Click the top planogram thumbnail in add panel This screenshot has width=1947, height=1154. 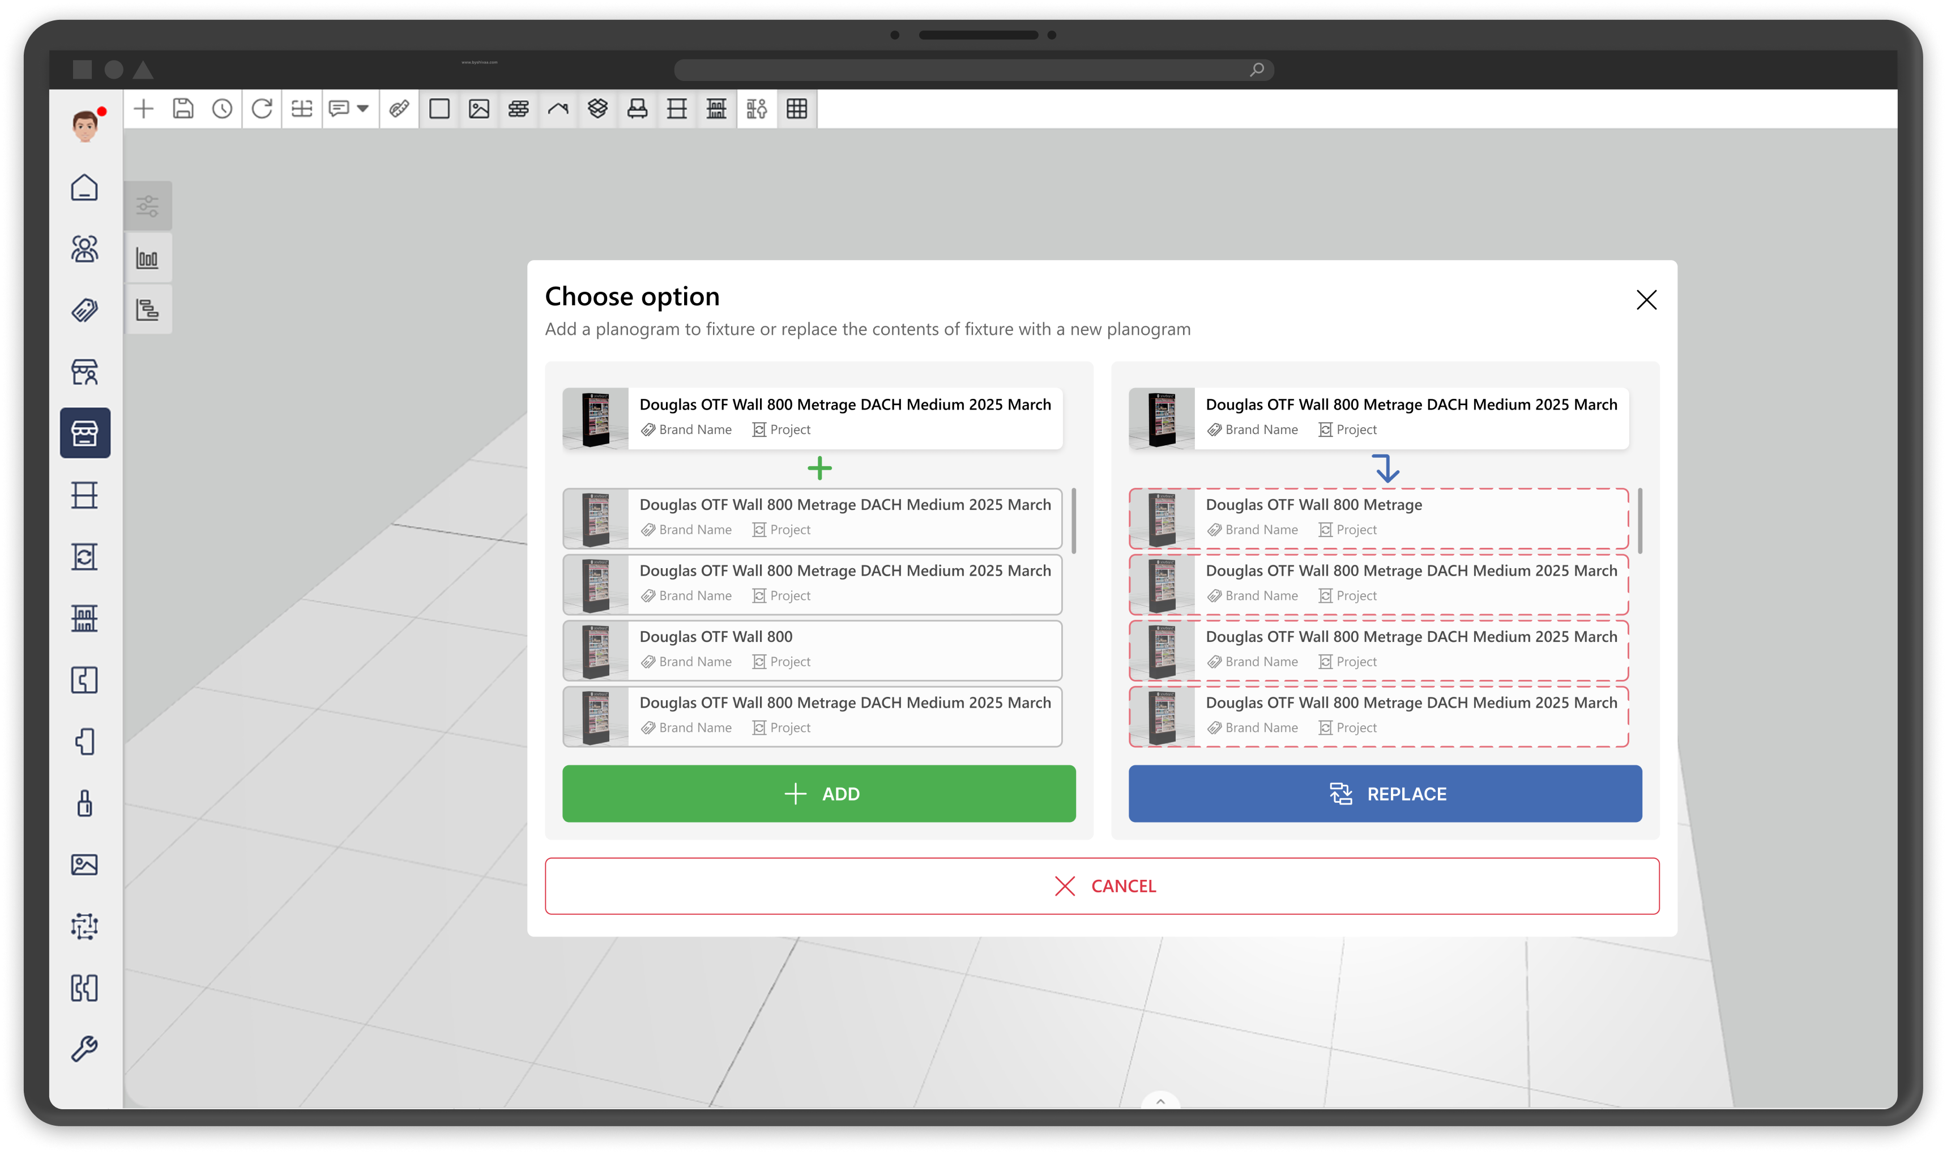click(x=596, y=418)
